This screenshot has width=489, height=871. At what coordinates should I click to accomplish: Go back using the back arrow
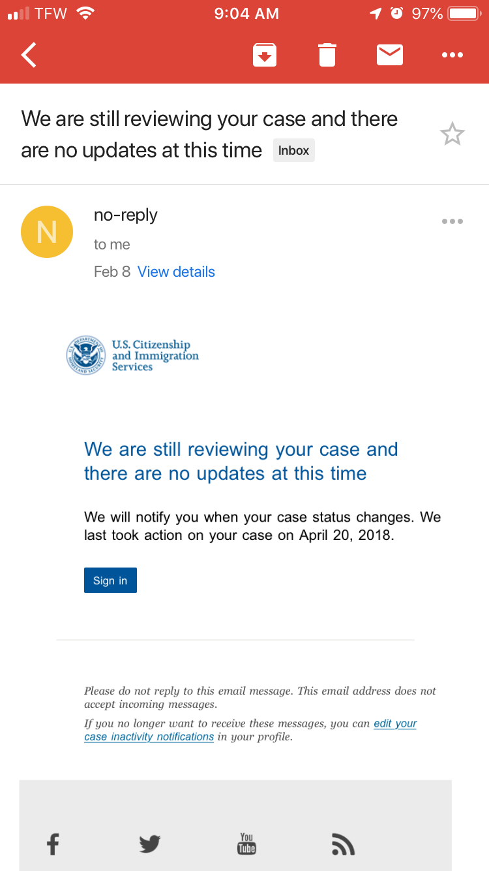(x=29, y=55)
